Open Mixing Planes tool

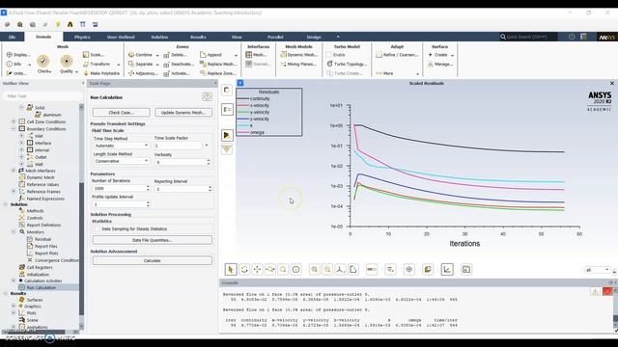coord(298,64)
